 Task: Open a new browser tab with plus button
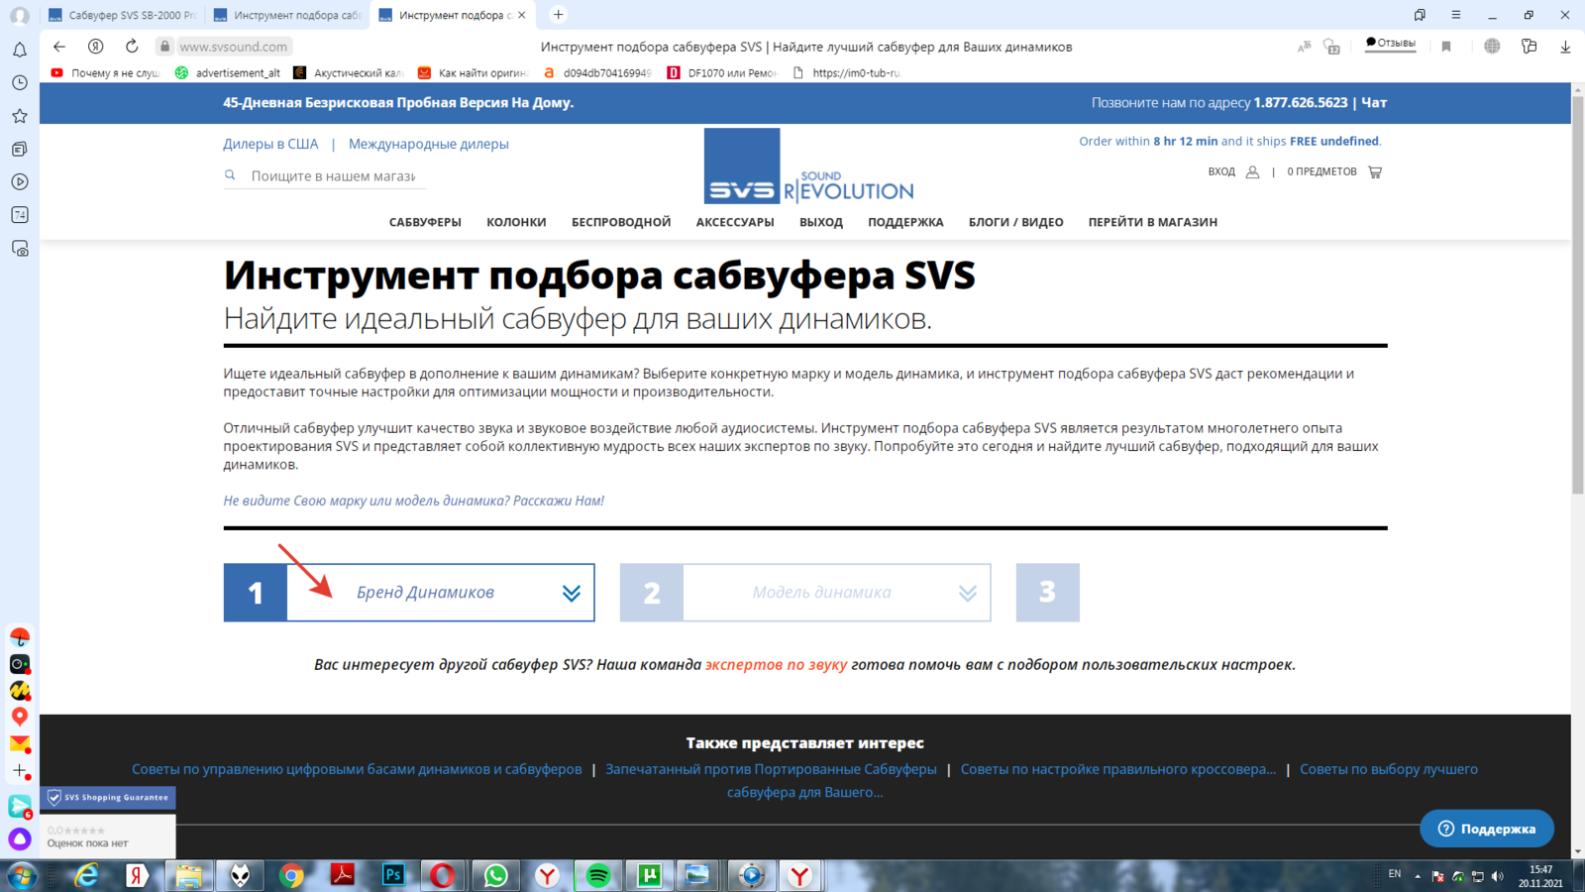pyautogui.click(x=559, y=15)
